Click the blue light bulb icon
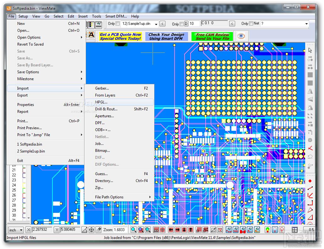This screenshot has width=324, height=249. click(275, 230)
